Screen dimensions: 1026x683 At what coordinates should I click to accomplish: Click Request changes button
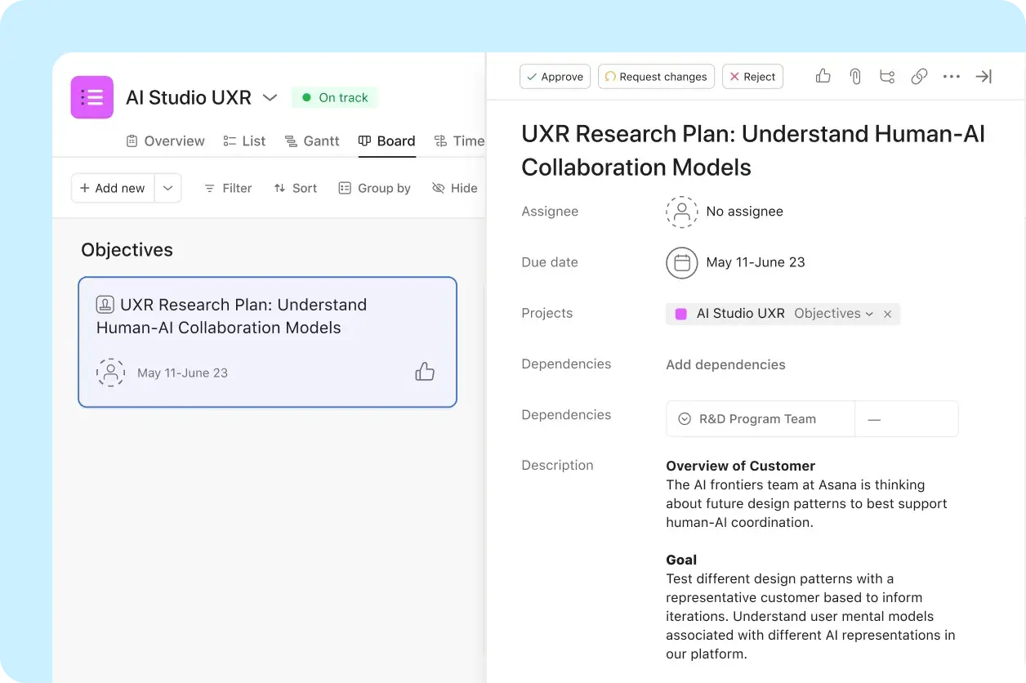coord(656,77)
